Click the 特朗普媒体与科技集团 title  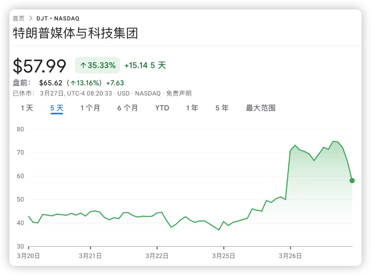(75, 33)
